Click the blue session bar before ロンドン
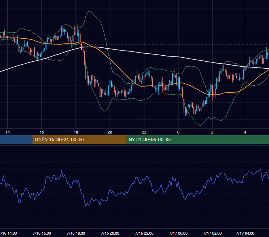Screen dimensions: 269x237 (x=16, y=139)
